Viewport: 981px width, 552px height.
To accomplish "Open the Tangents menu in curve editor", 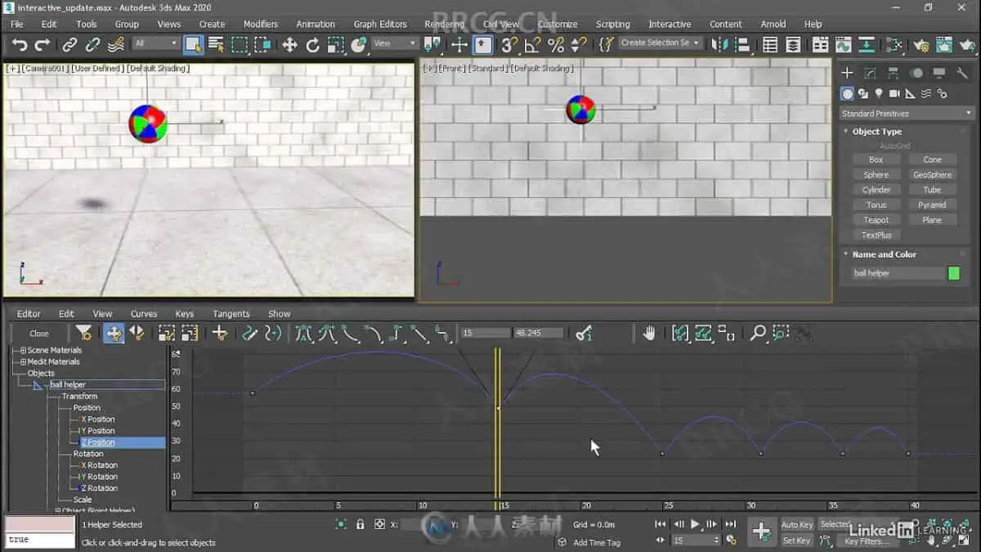I will [x=231, y=313].
